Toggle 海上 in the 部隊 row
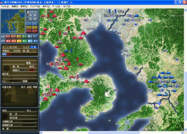Screen dimensions: 187x134 click(x=30, y=41)
